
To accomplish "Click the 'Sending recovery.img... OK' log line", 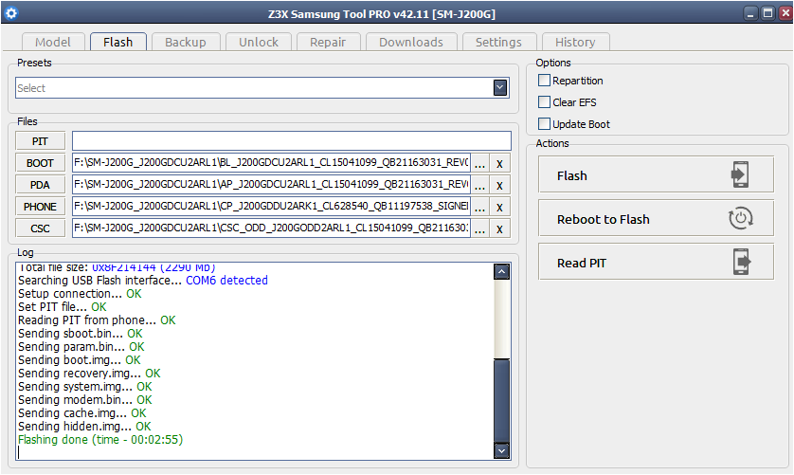I will point(89,374).
